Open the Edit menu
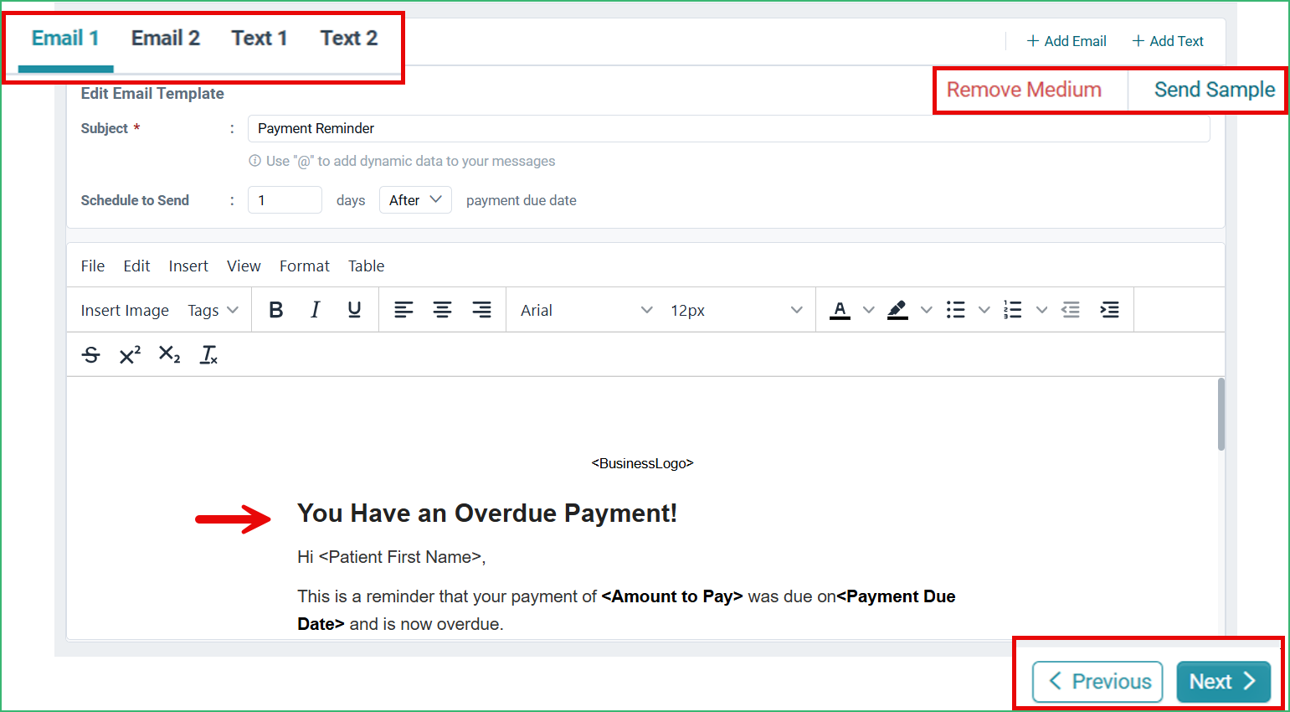1290x712 pixels. [136, 266]
